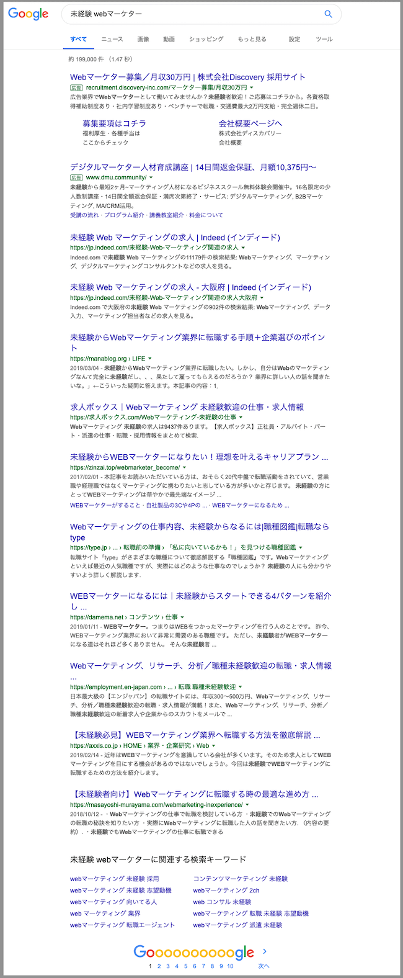Open 設定 options

click(x=294, y=39)
